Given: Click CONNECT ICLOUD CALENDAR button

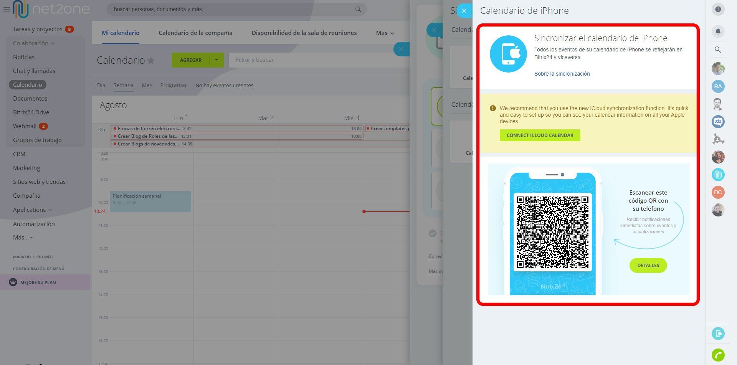Looking at the screenshot, I should [x=540, y=135].
